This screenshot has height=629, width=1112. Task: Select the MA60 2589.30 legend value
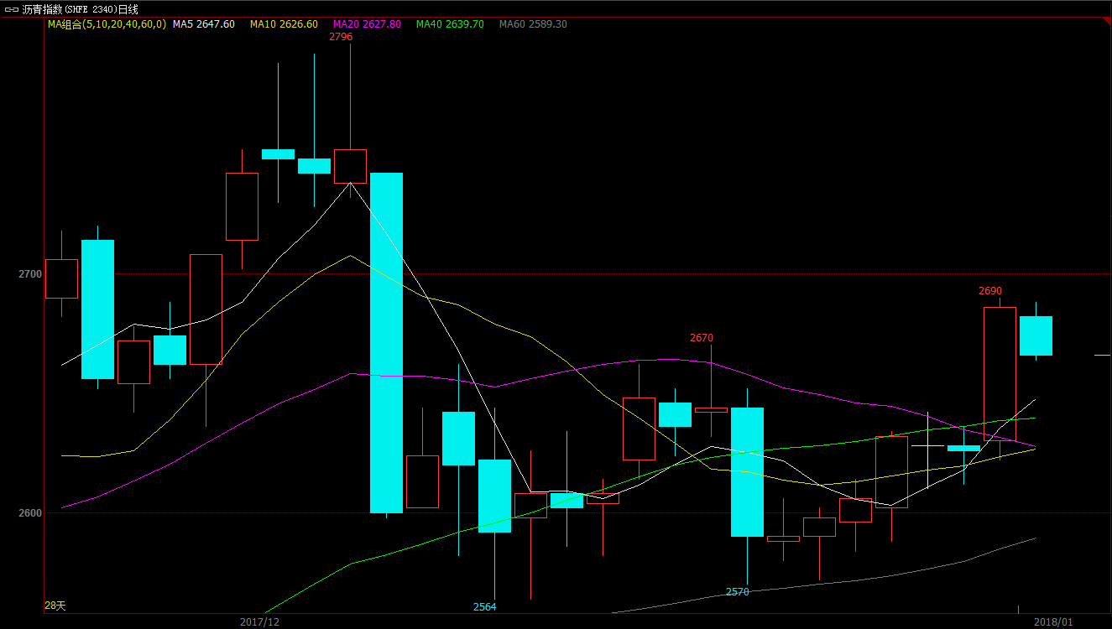(533, 24)
